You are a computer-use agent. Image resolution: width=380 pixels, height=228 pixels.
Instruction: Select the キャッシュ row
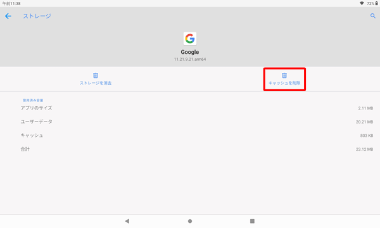(x=190, y=136)
